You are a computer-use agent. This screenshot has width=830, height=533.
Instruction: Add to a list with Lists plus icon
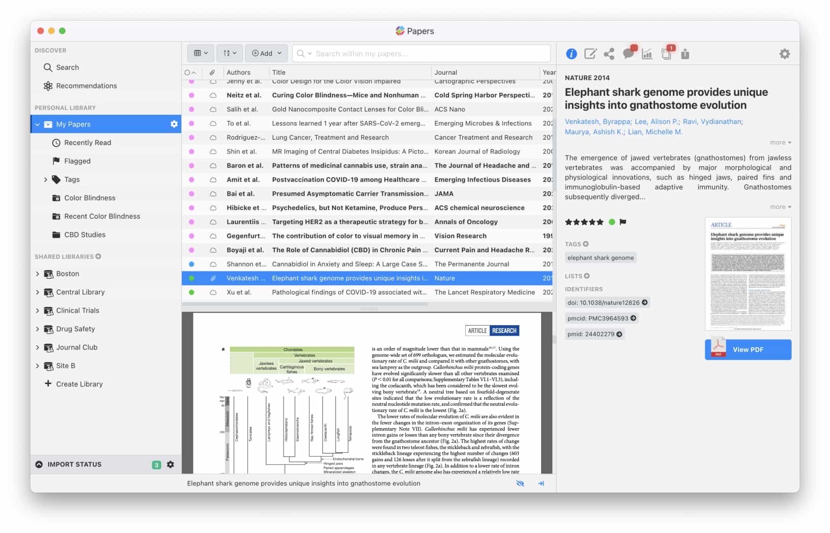click(587, 276)
